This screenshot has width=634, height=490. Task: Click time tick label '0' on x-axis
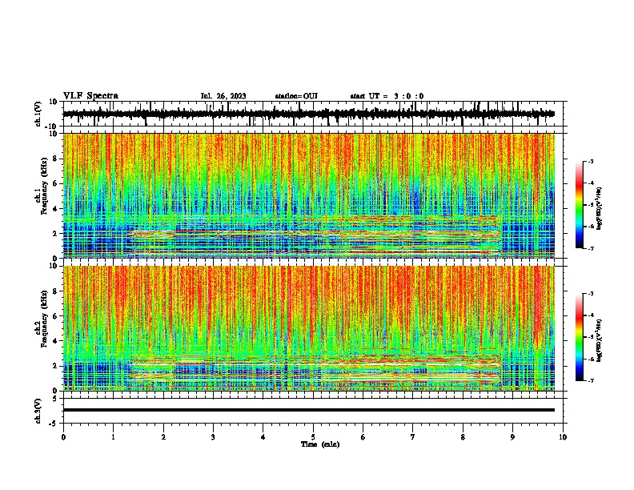63,437
